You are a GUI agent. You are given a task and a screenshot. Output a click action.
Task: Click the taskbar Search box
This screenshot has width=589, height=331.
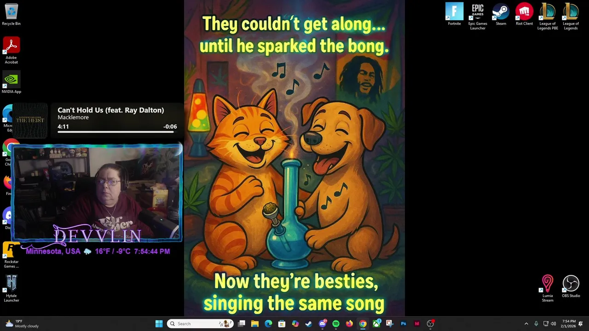click(x=200, y=324)
